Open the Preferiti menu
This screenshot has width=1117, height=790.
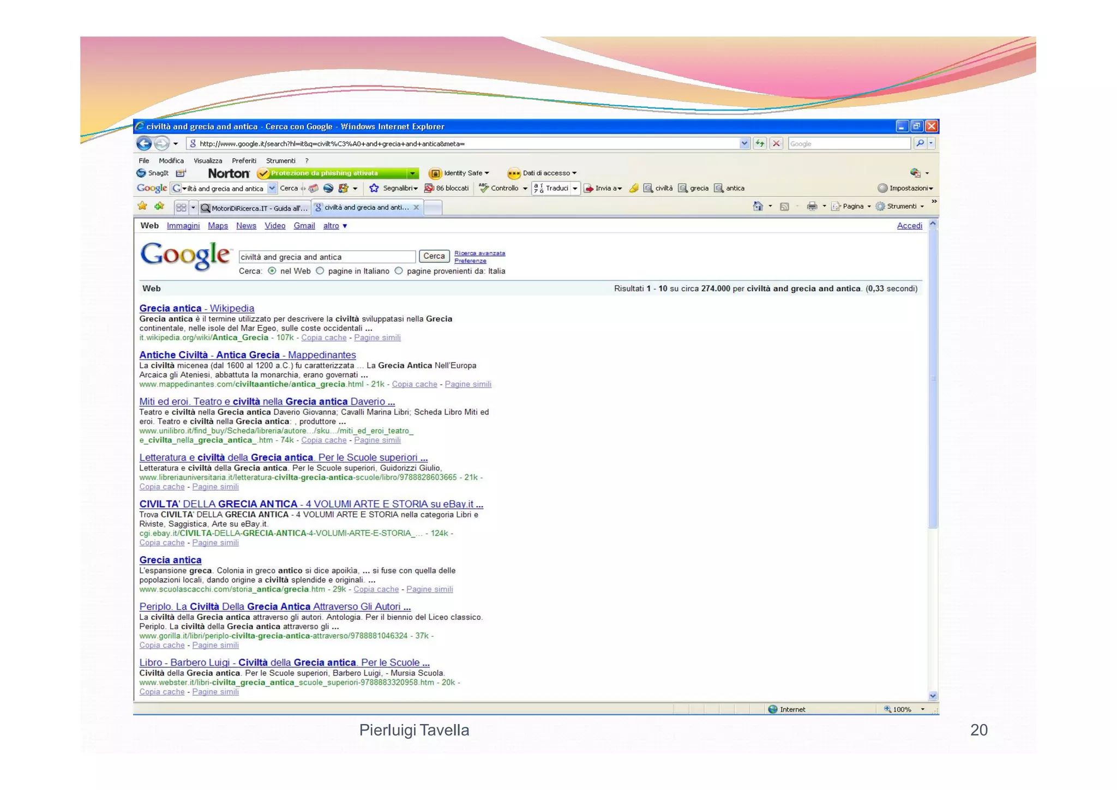[x=244, y=161]
